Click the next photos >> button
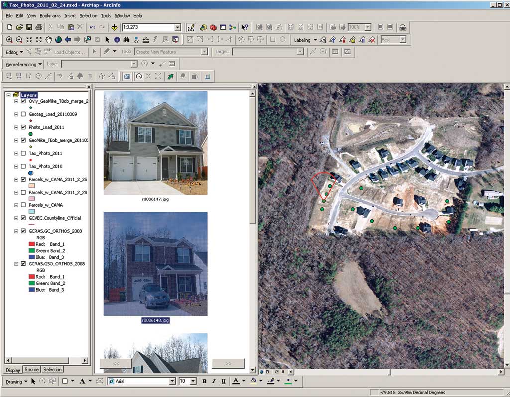The height and width of the screenshot is (397, 510). click(228, 364)
